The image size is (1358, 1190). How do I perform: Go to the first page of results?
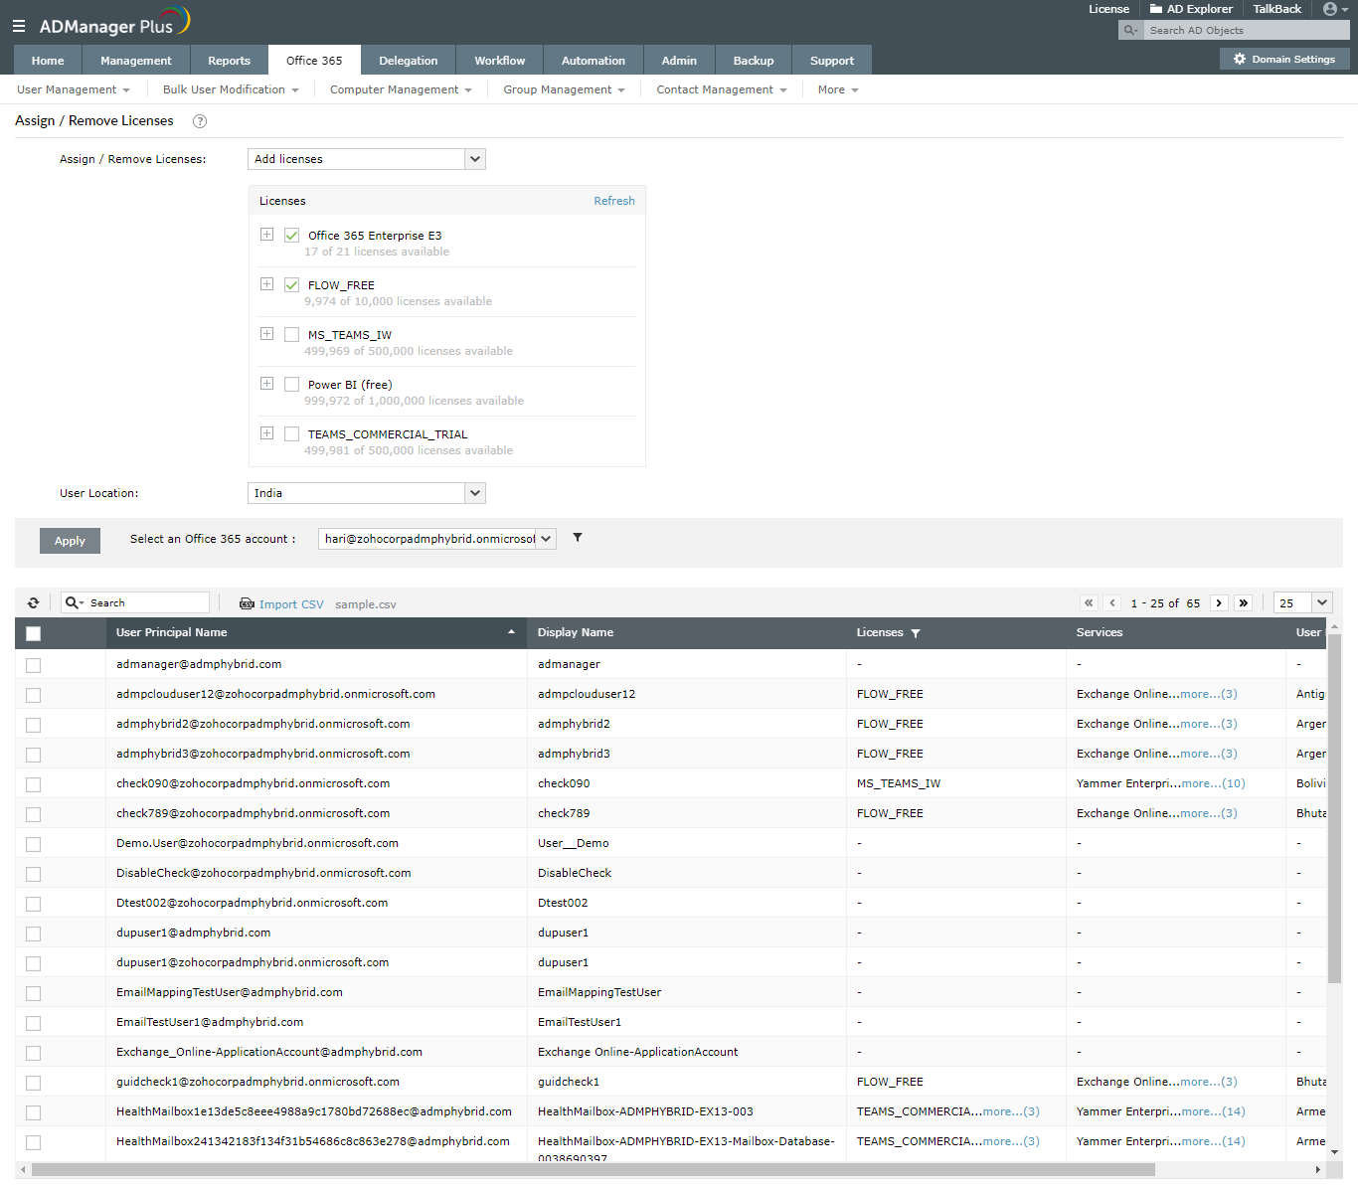click(x=1089, y=602)
